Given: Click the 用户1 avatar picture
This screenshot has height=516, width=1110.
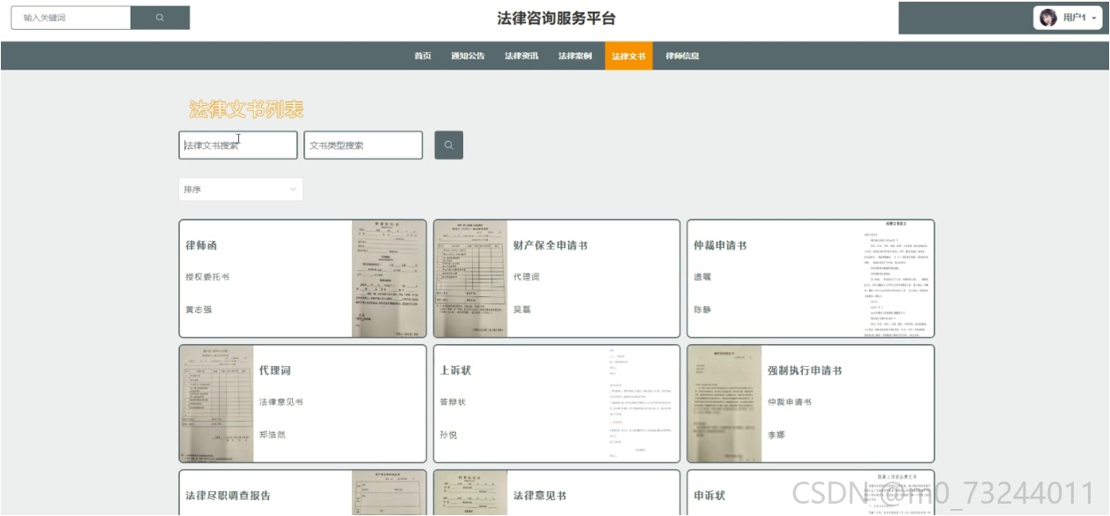Looking at the screenshot, I should point(1048,18).
